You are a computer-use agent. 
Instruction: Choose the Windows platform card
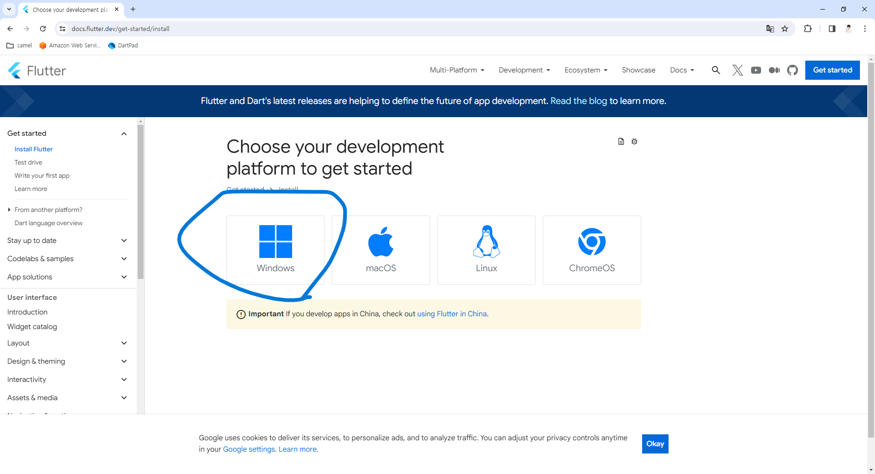click(x=275, y=250)
